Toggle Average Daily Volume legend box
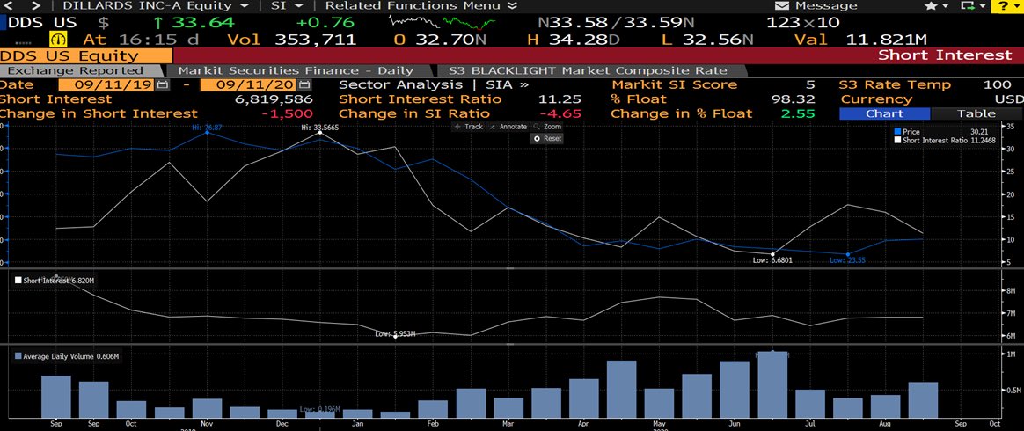Screen dimensions: 1024x431 (18, 356)
